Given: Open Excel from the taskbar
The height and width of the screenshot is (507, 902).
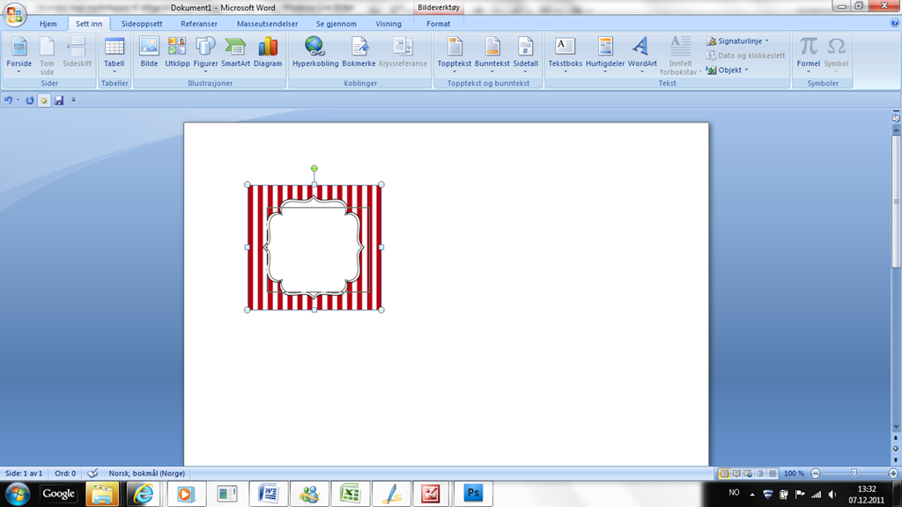Looking at the screenshot, I should [x=350, y=493].
